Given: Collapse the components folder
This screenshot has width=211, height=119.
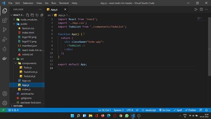Looking at the screenshot, I should (x=27, y=63).
